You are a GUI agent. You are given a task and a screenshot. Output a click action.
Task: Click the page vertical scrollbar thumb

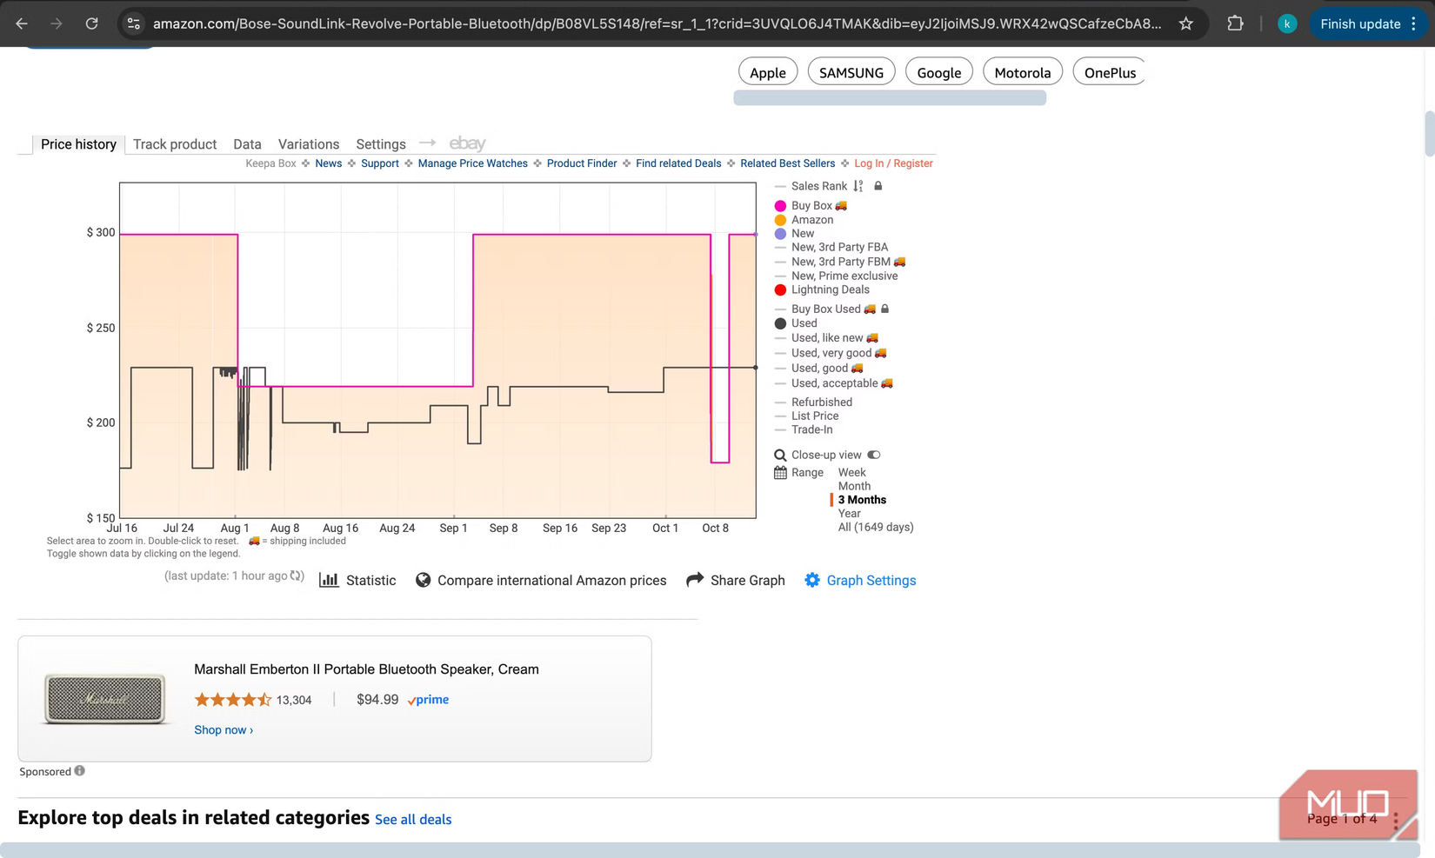tap(1429, 134)
